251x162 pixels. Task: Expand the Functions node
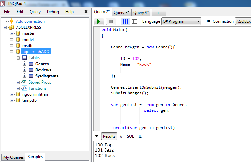[18, 88]
